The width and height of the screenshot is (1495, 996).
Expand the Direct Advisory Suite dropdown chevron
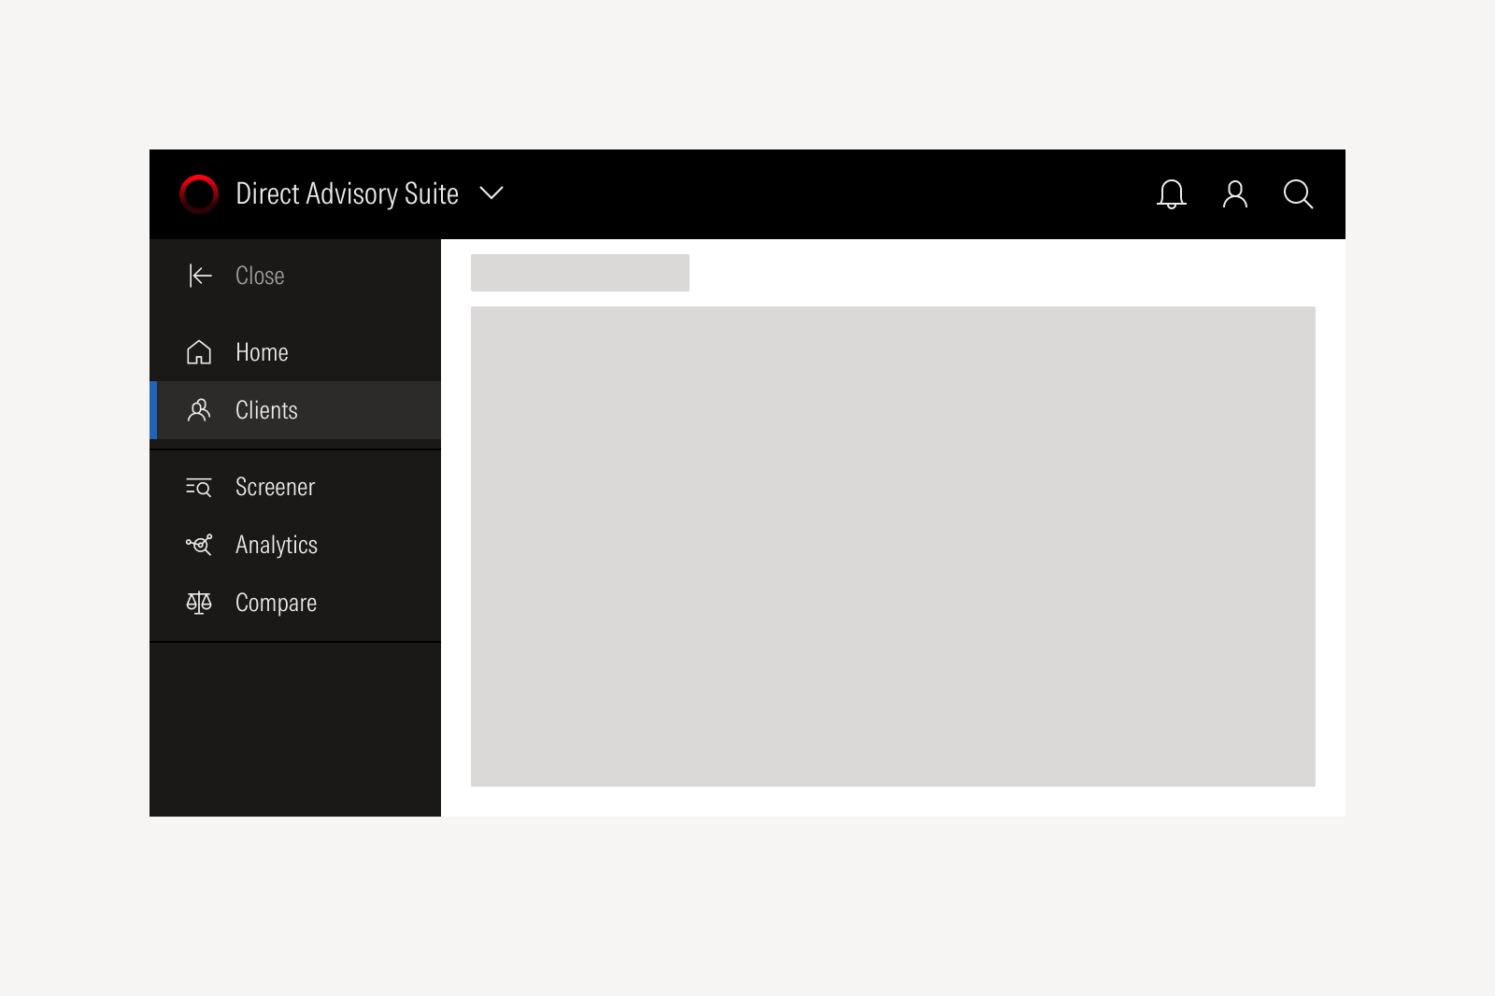point(492,193)
